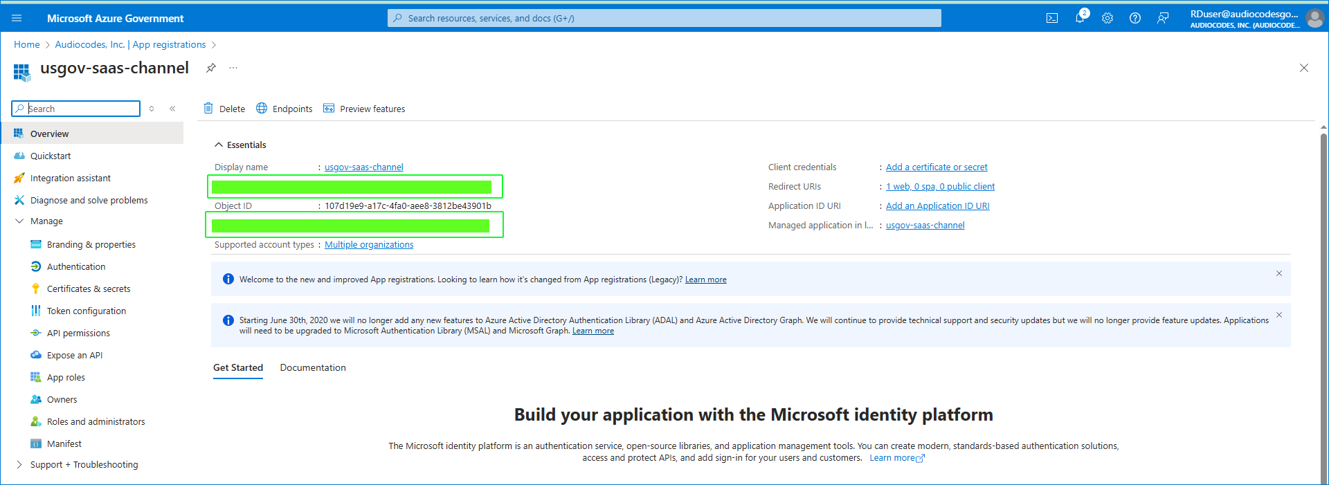The width and height of the screenshot is (1329, 485).
Task: Expand Support + Troubleshooting section
Action: pyautogui.click(x=19, y=464)
